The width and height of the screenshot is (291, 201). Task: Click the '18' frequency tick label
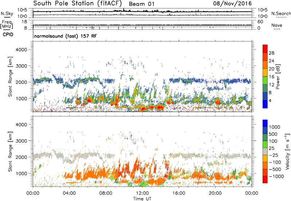point(24,22)
